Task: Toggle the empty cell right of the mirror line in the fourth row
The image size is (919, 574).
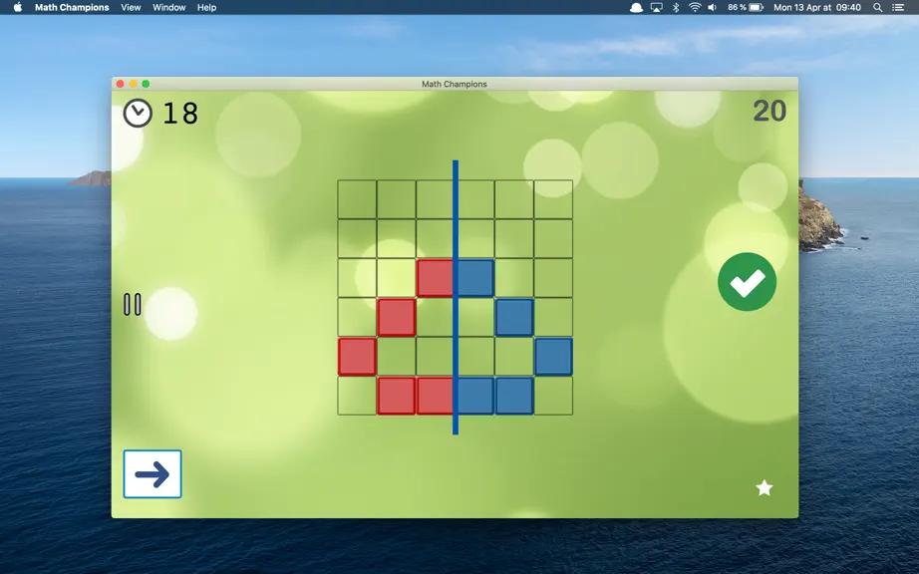Action: click(475, 317)
